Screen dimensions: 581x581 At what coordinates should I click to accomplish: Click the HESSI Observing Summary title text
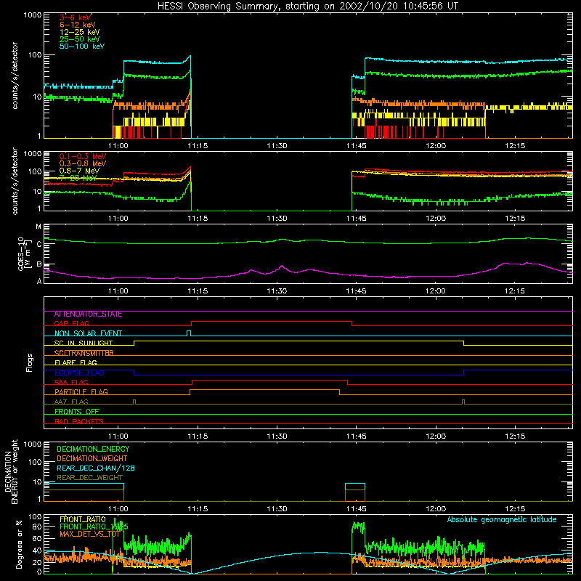click(308, 7)
